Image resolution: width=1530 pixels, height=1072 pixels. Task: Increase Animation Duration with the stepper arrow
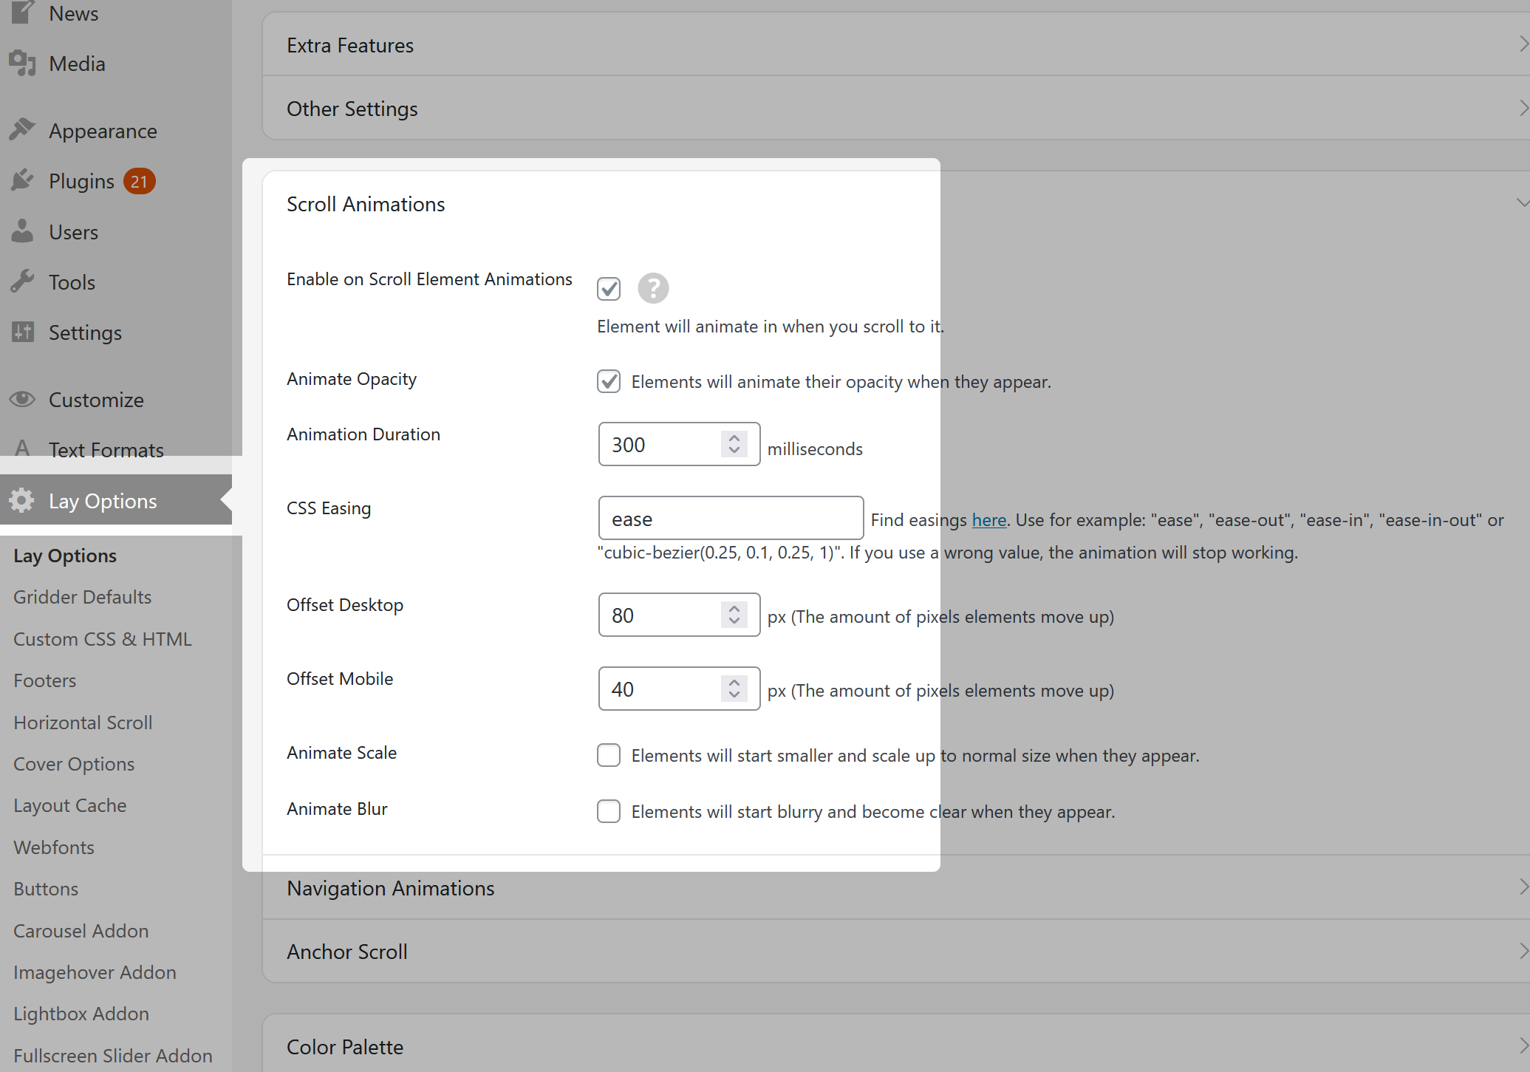(734, 438)
